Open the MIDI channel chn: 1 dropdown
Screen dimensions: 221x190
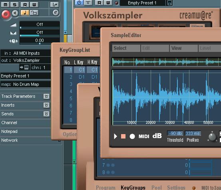pyautogui.click(x=40, y=67)
